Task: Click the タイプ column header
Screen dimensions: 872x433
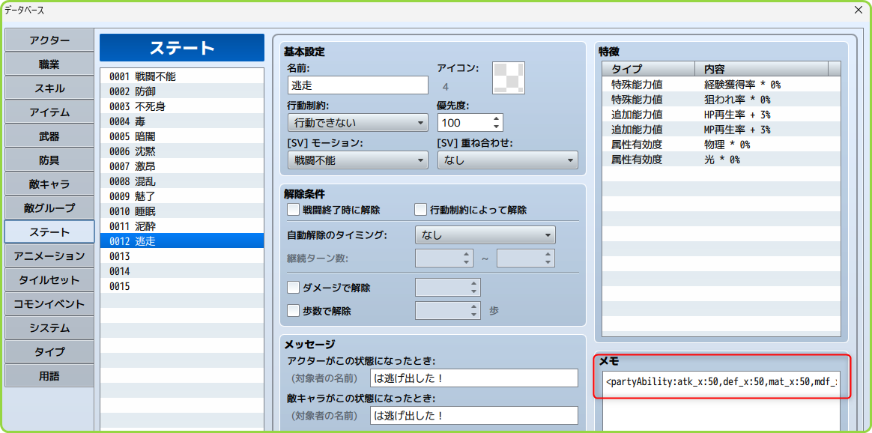Action: click(649, 69)
